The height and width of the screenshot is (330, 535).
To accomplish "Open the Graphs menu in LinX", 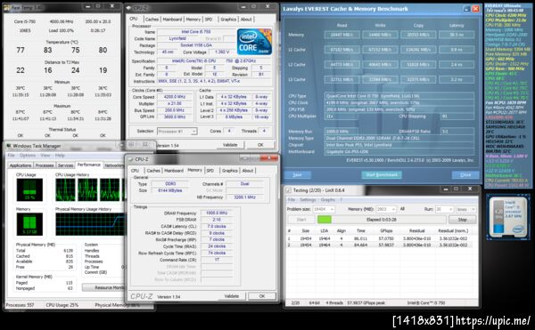I will coord(328,200).
